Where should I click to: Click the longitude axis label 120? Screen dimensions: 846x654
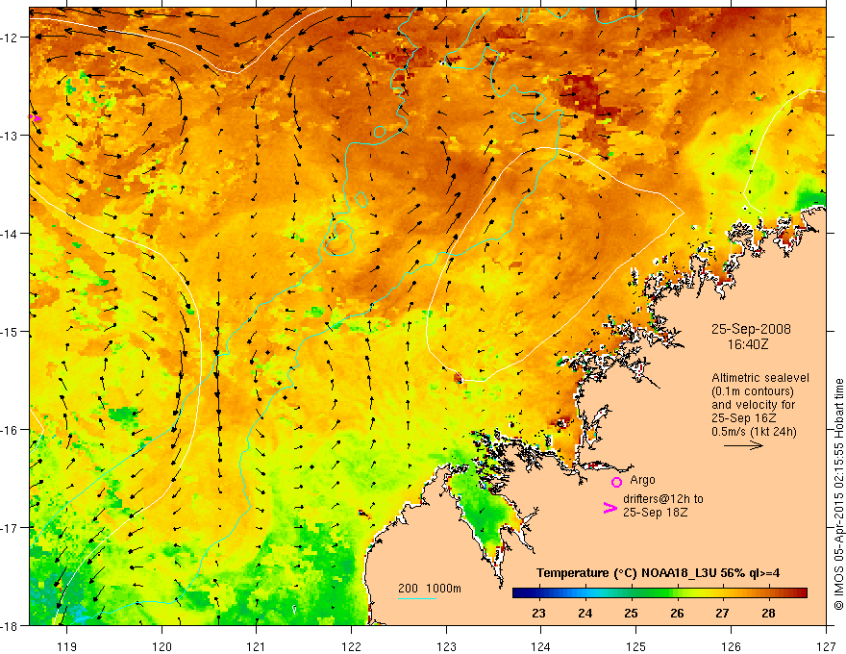tap(162, 646)
